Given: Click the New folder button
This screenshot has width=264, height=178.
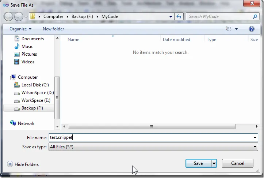Looking at the screenshot, I should [53, 29].
